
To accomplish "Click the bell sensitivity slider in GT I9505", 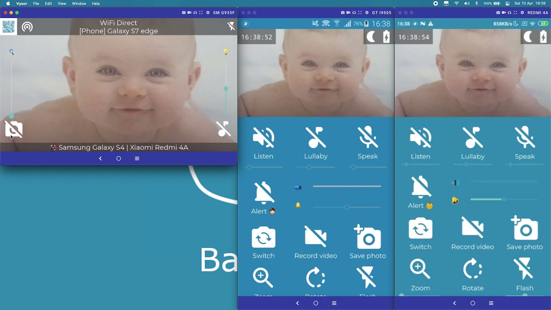I will [347, 208].
